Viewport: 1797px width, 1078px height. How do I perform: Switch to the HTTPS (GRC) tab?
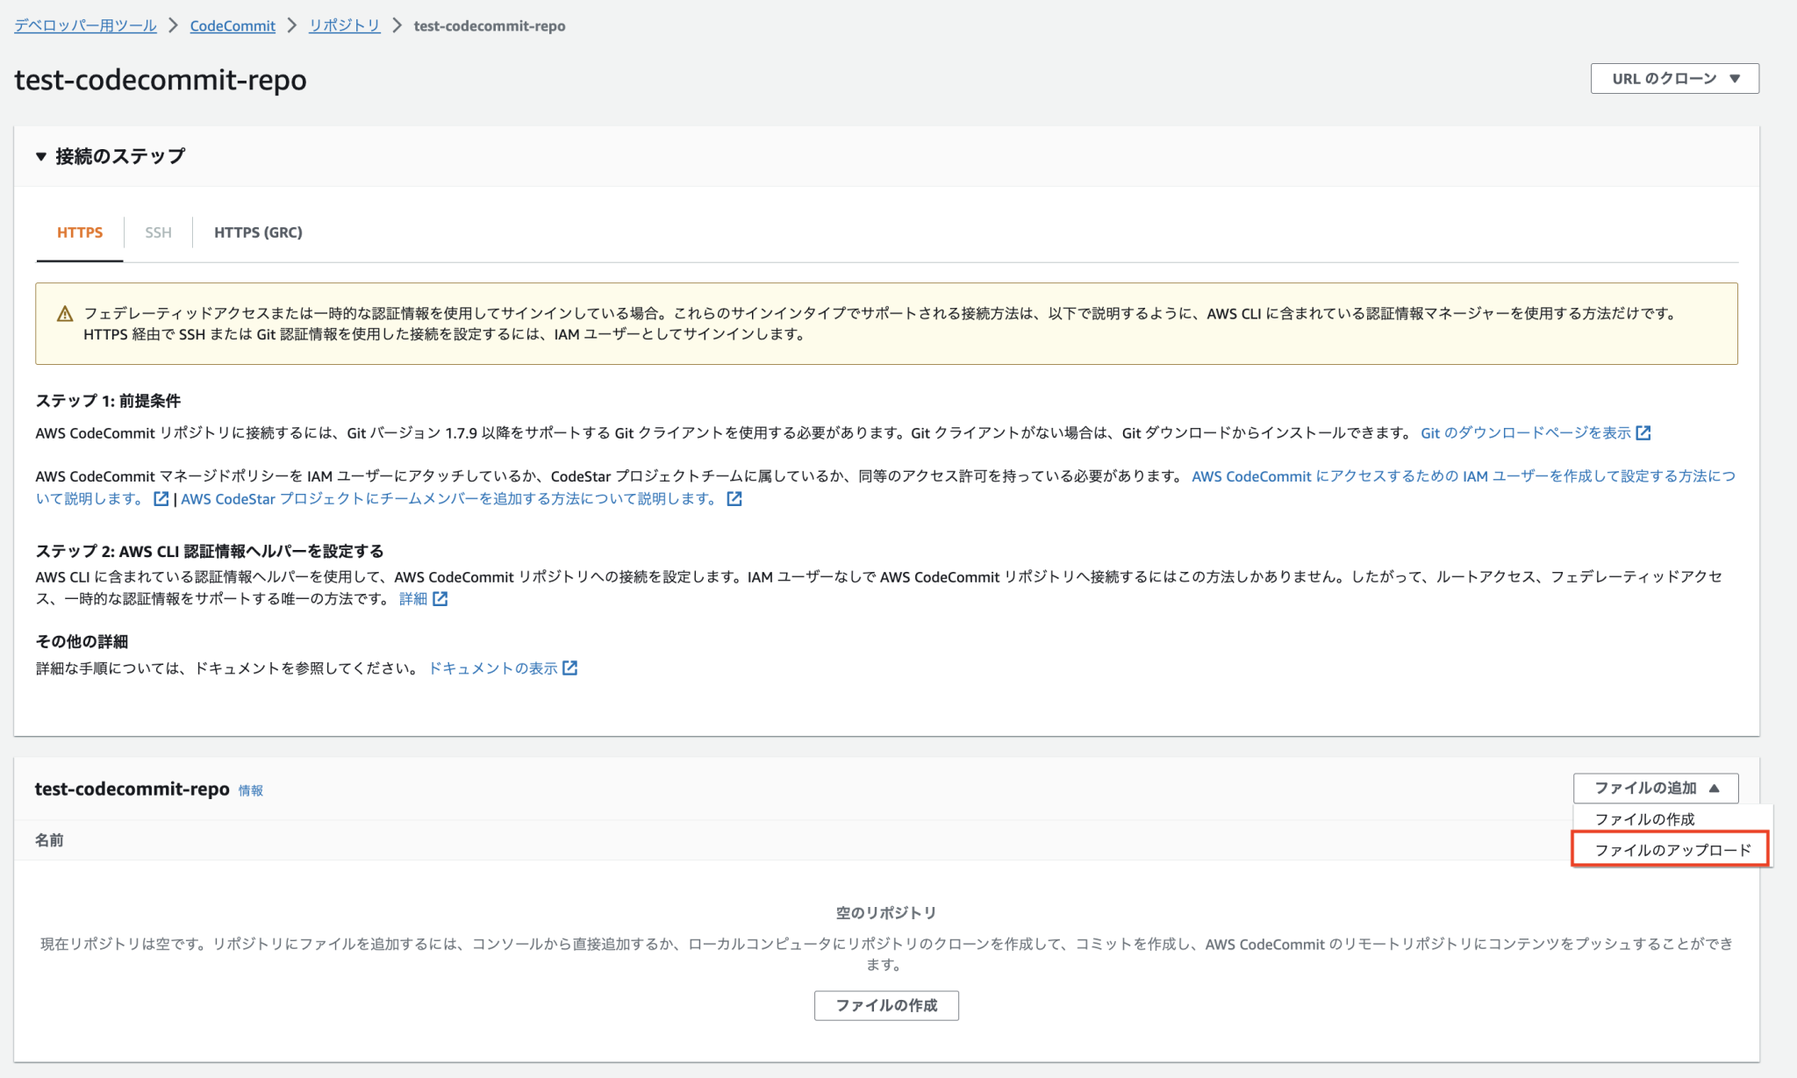click(x=257, y=232)
